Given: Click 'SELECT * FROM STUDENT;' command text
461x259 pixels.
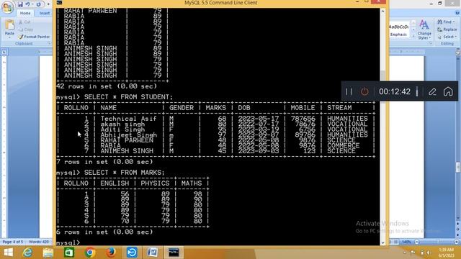Looking at the screenshot, I should coord(128,97).
